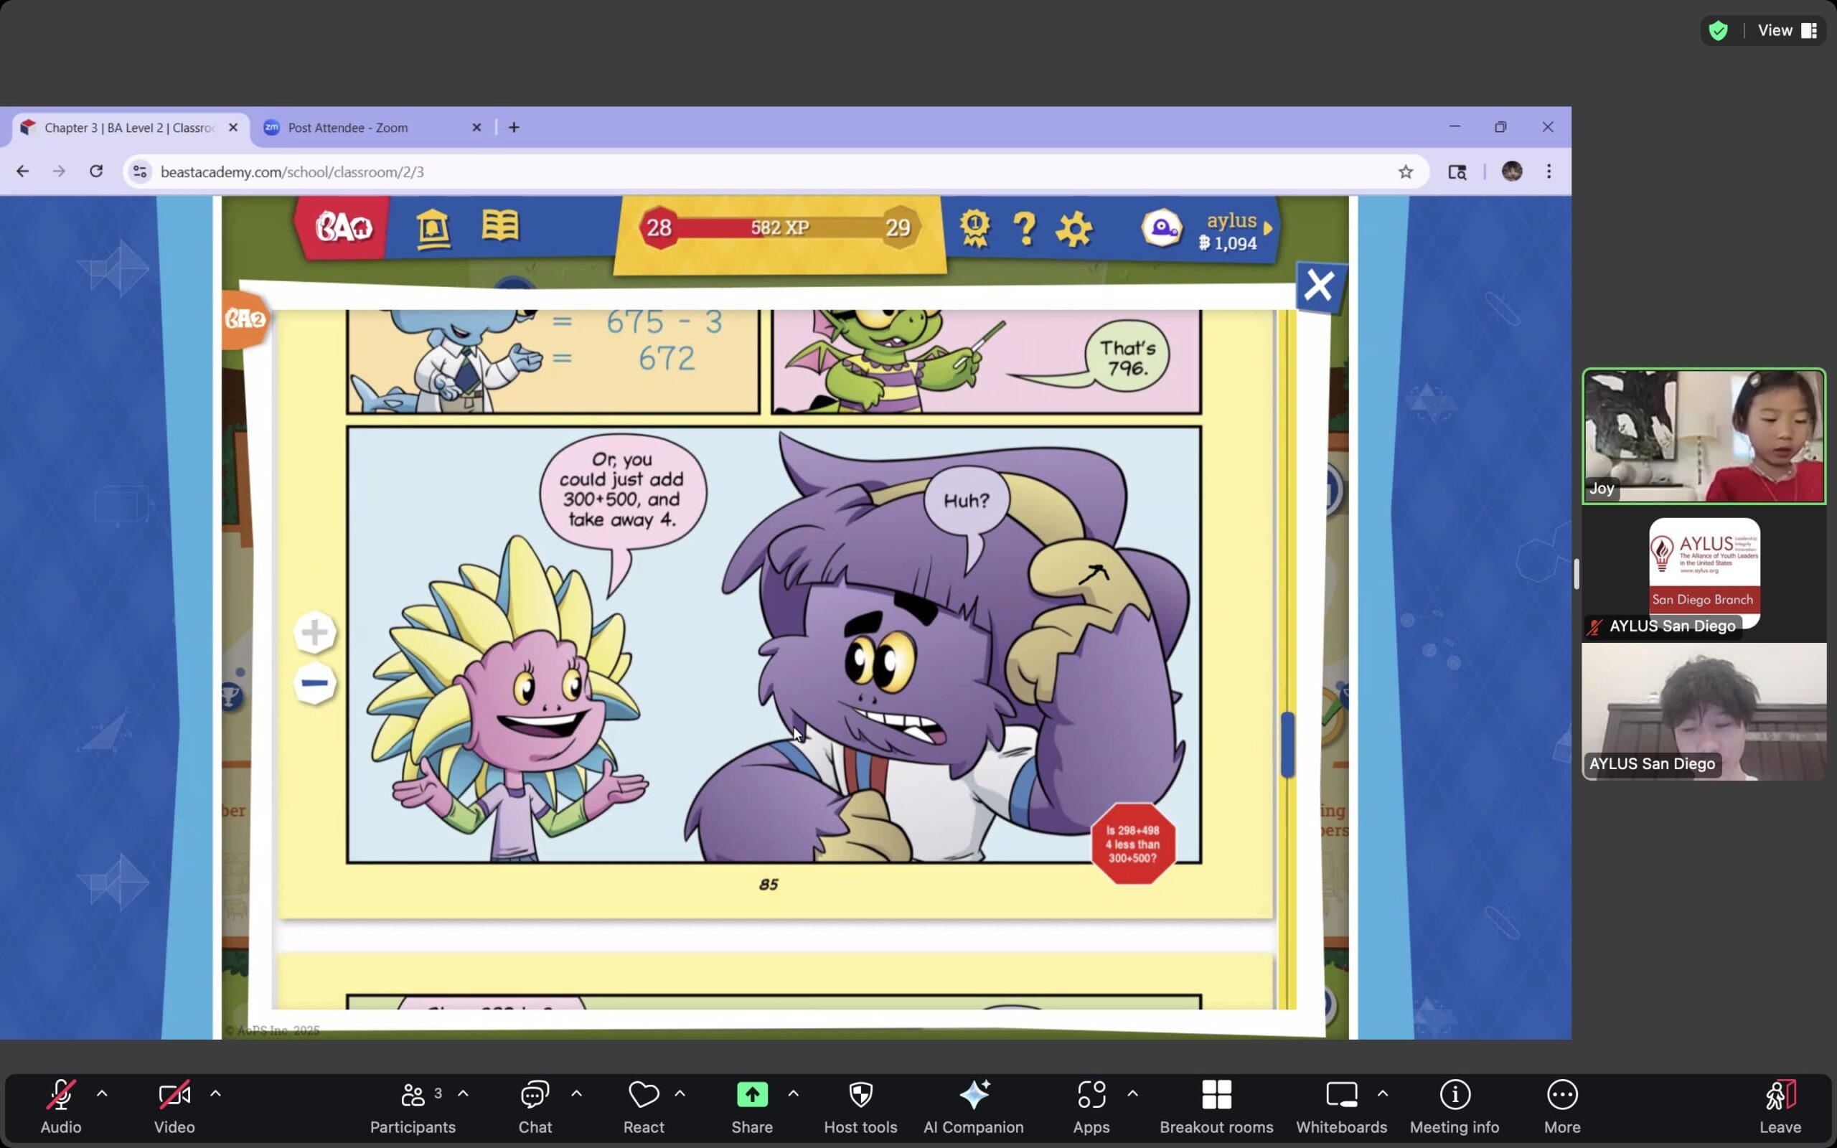Open help question mark icon
This screenshot has width=1837, height=1148.
(x=1025, y=227)
